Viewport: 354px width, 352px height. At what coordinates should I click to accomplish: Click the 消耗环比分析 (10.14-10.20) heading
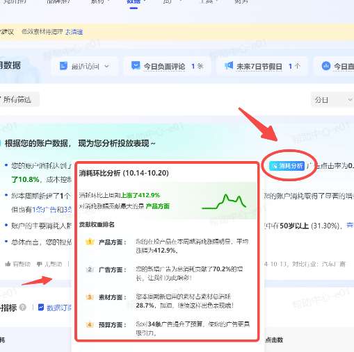[x=124, y=173]
